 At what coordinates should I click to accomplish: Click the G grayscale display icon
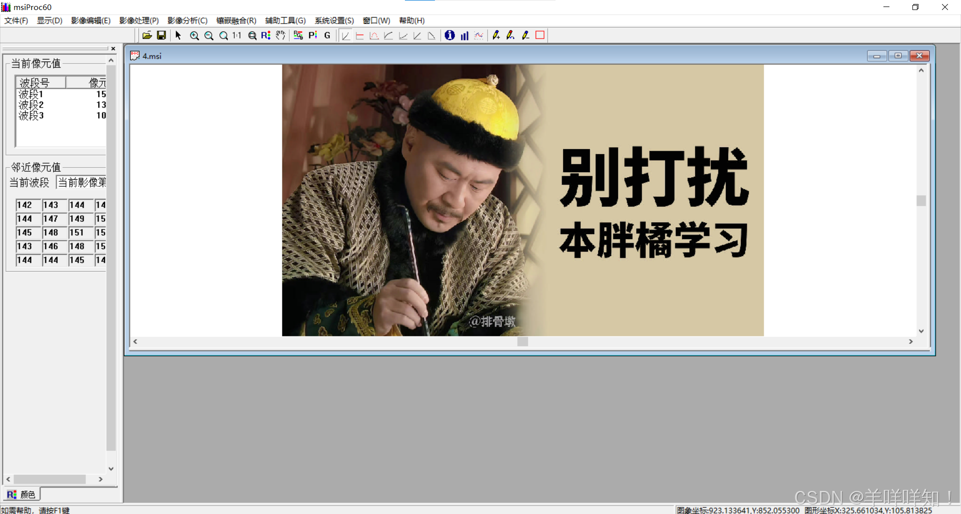coord(327,36)
